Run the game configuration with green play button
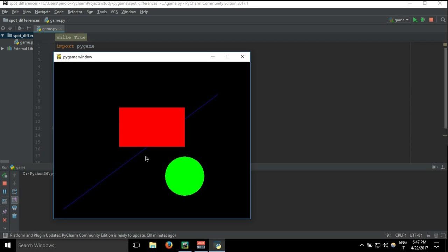This screenshot has height=252, width=448. pyautogui.click(x=415, y=20)
